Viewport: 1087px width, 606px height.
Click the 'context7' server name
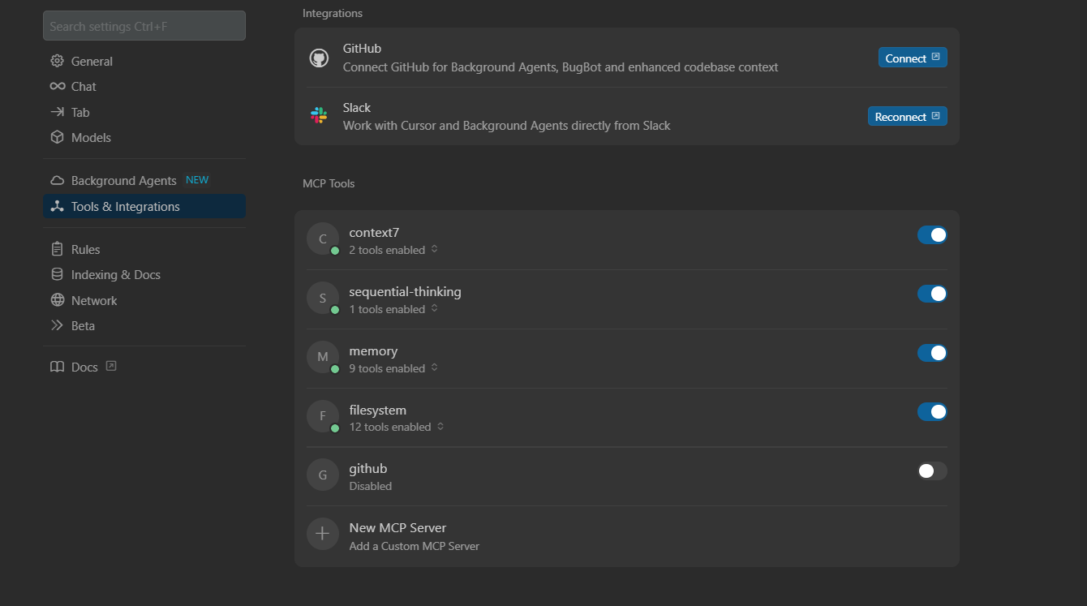pos(374,232)
